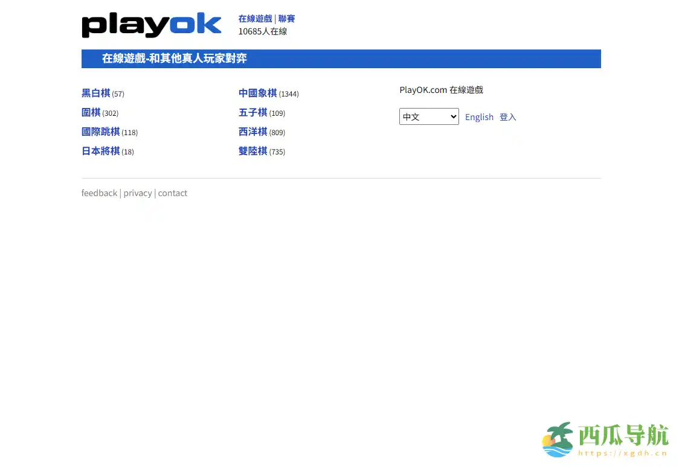The image size is (682, 467).
Task: Click the playOK logo
Action: pos(152,25)
